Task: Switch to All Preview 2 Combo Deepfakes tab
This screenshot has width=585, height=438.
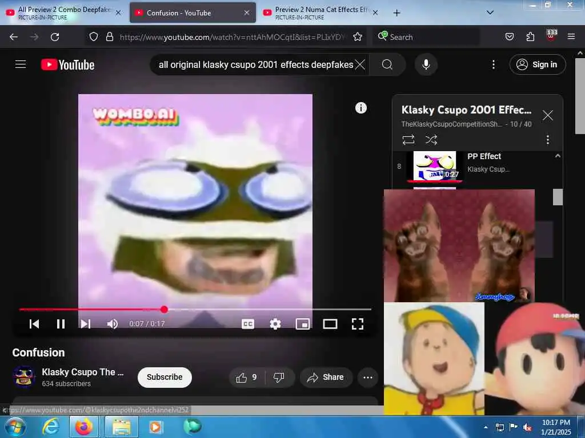Action: click(65, 13)
